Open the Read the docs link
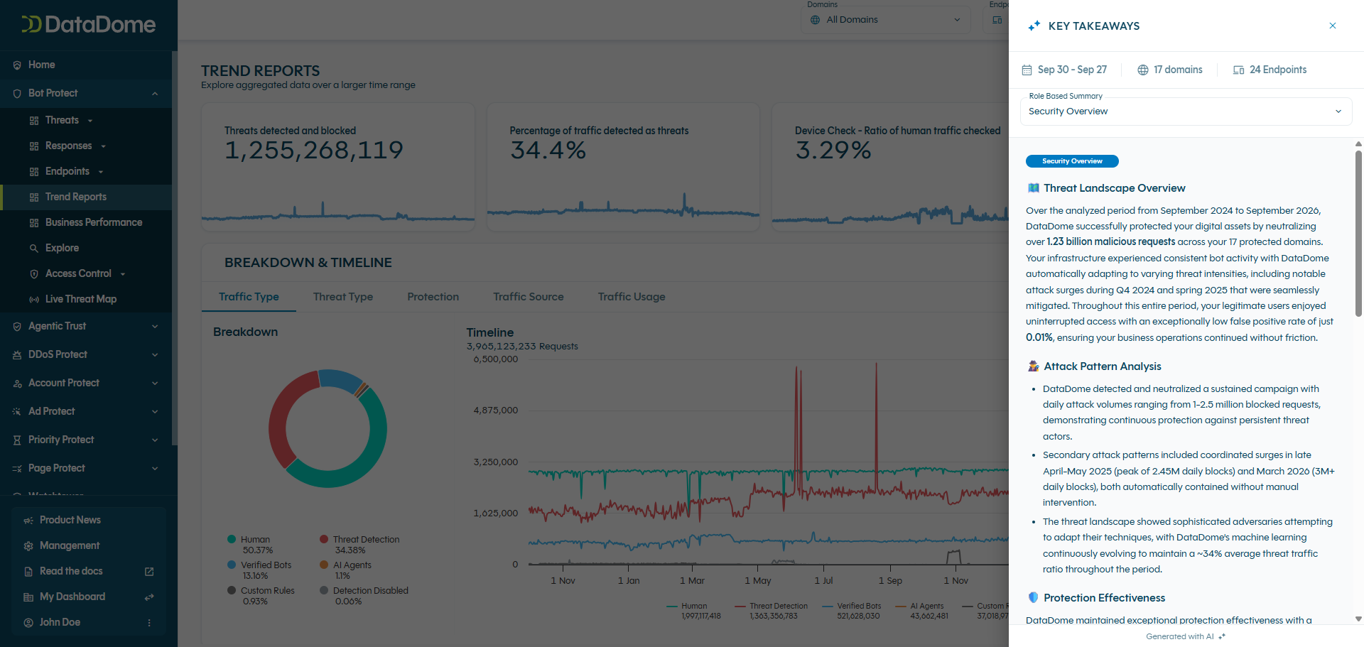The image size is (1364, 647). [71, 571]
